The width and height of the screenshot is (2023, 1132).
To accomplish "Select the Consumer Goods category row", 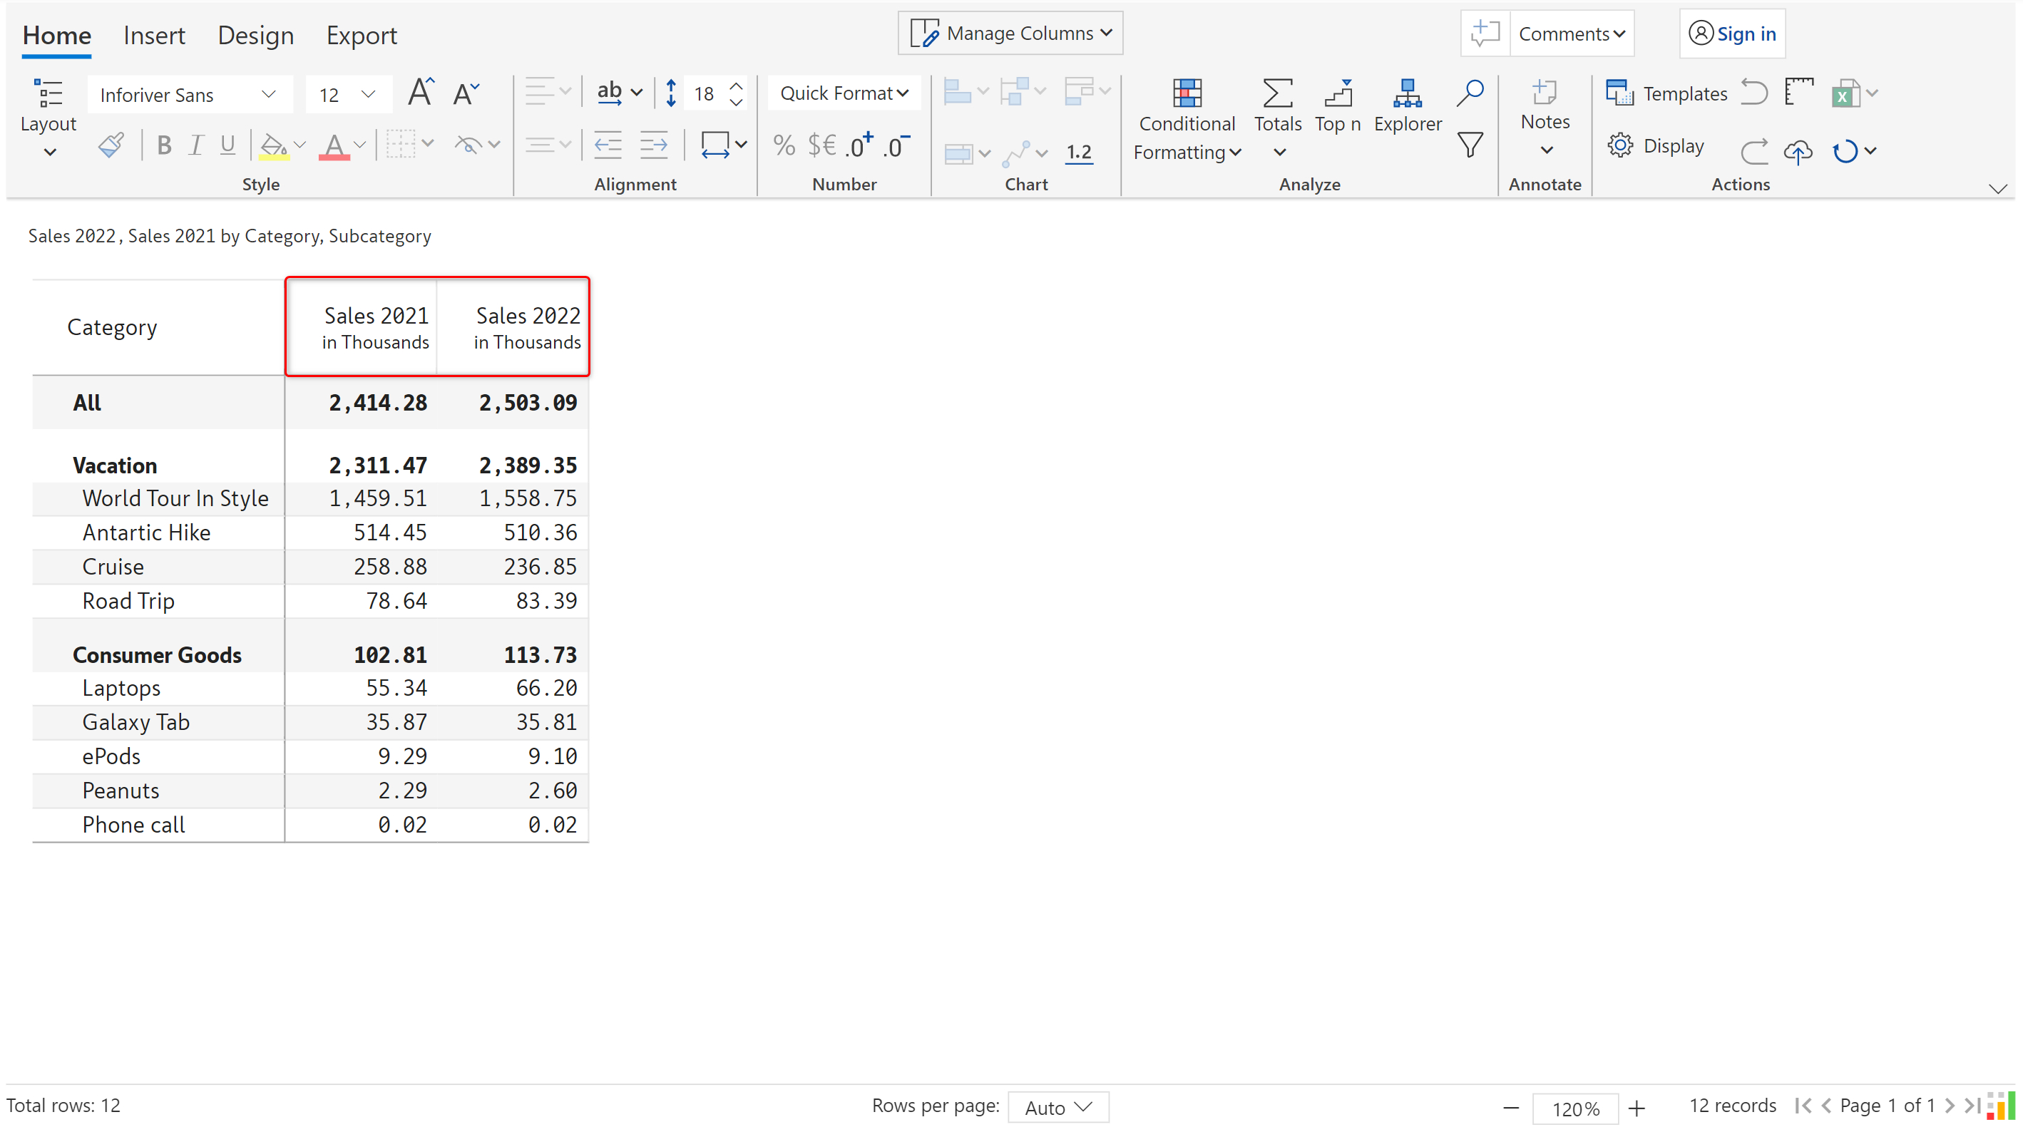I will tap(310, 654).
